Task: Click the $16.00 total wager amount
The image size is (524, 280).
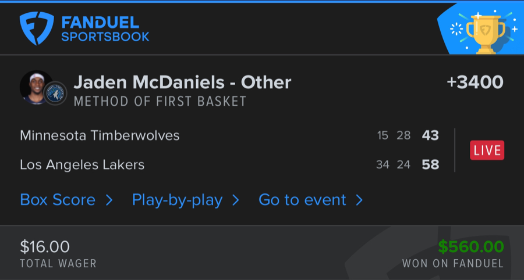Action: pos(45,247)
